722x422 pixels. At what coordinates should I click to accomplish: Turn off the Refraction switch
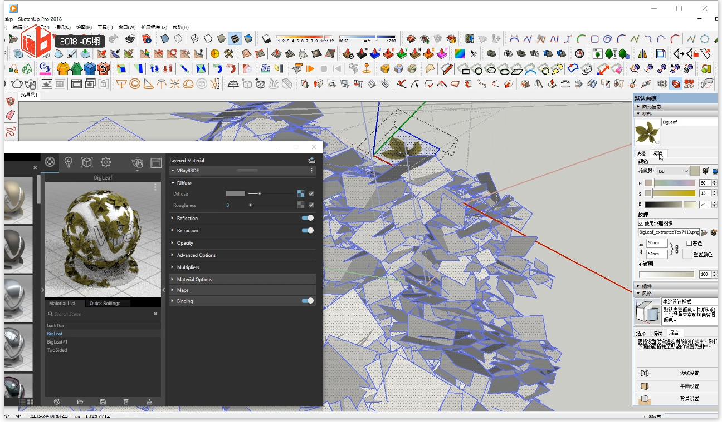click(x=308, y=230)
